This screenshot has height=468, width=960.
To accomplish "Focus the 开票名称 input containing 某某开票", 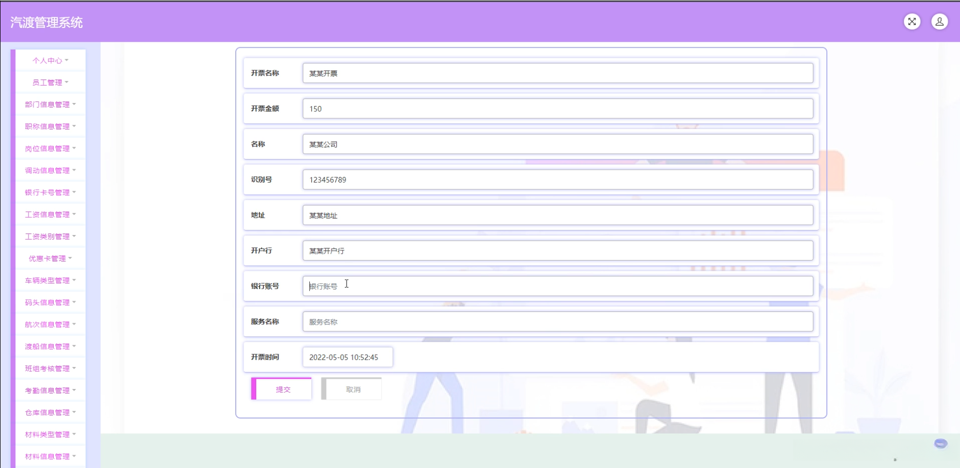I will click(558, 73).
